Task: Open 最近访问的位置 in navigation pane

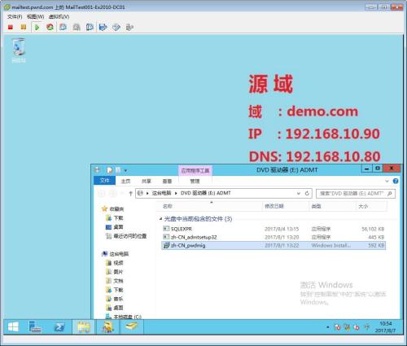Action: [130, 236]
